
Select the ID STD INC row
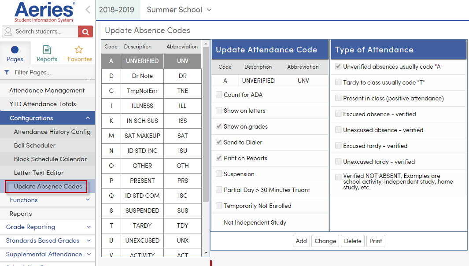[x=151, y=151]
